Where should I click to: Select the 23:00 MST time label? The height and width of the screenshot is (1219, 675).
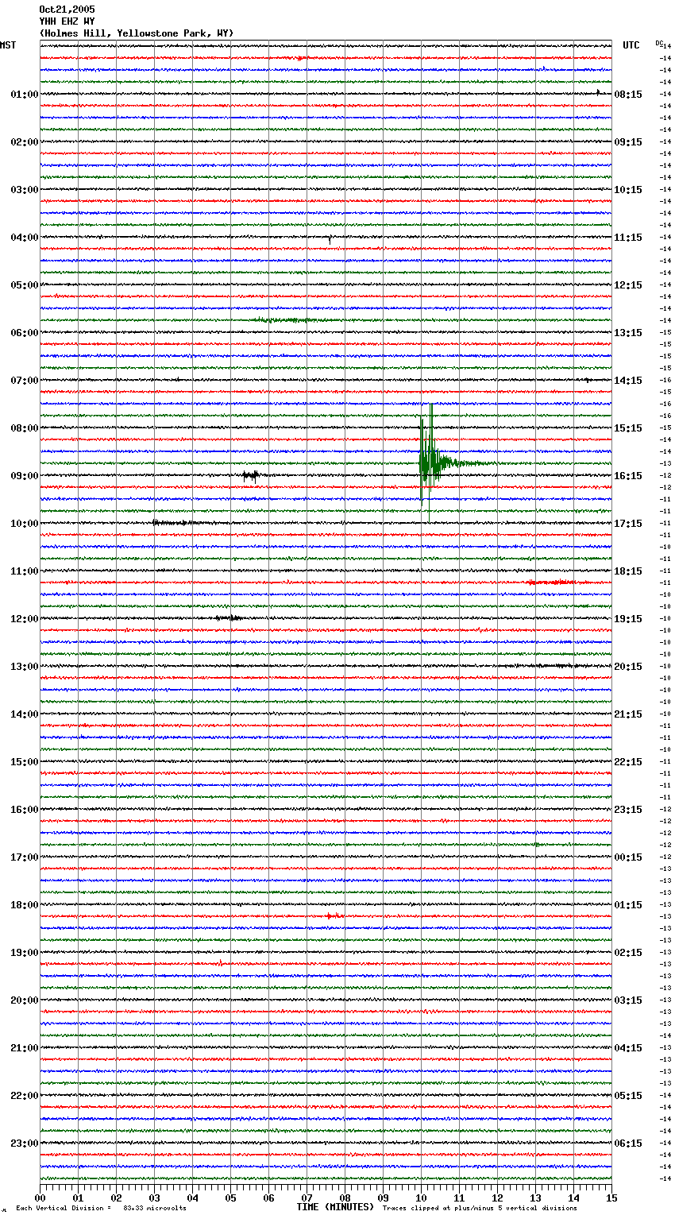click(x=24, y=1144)
